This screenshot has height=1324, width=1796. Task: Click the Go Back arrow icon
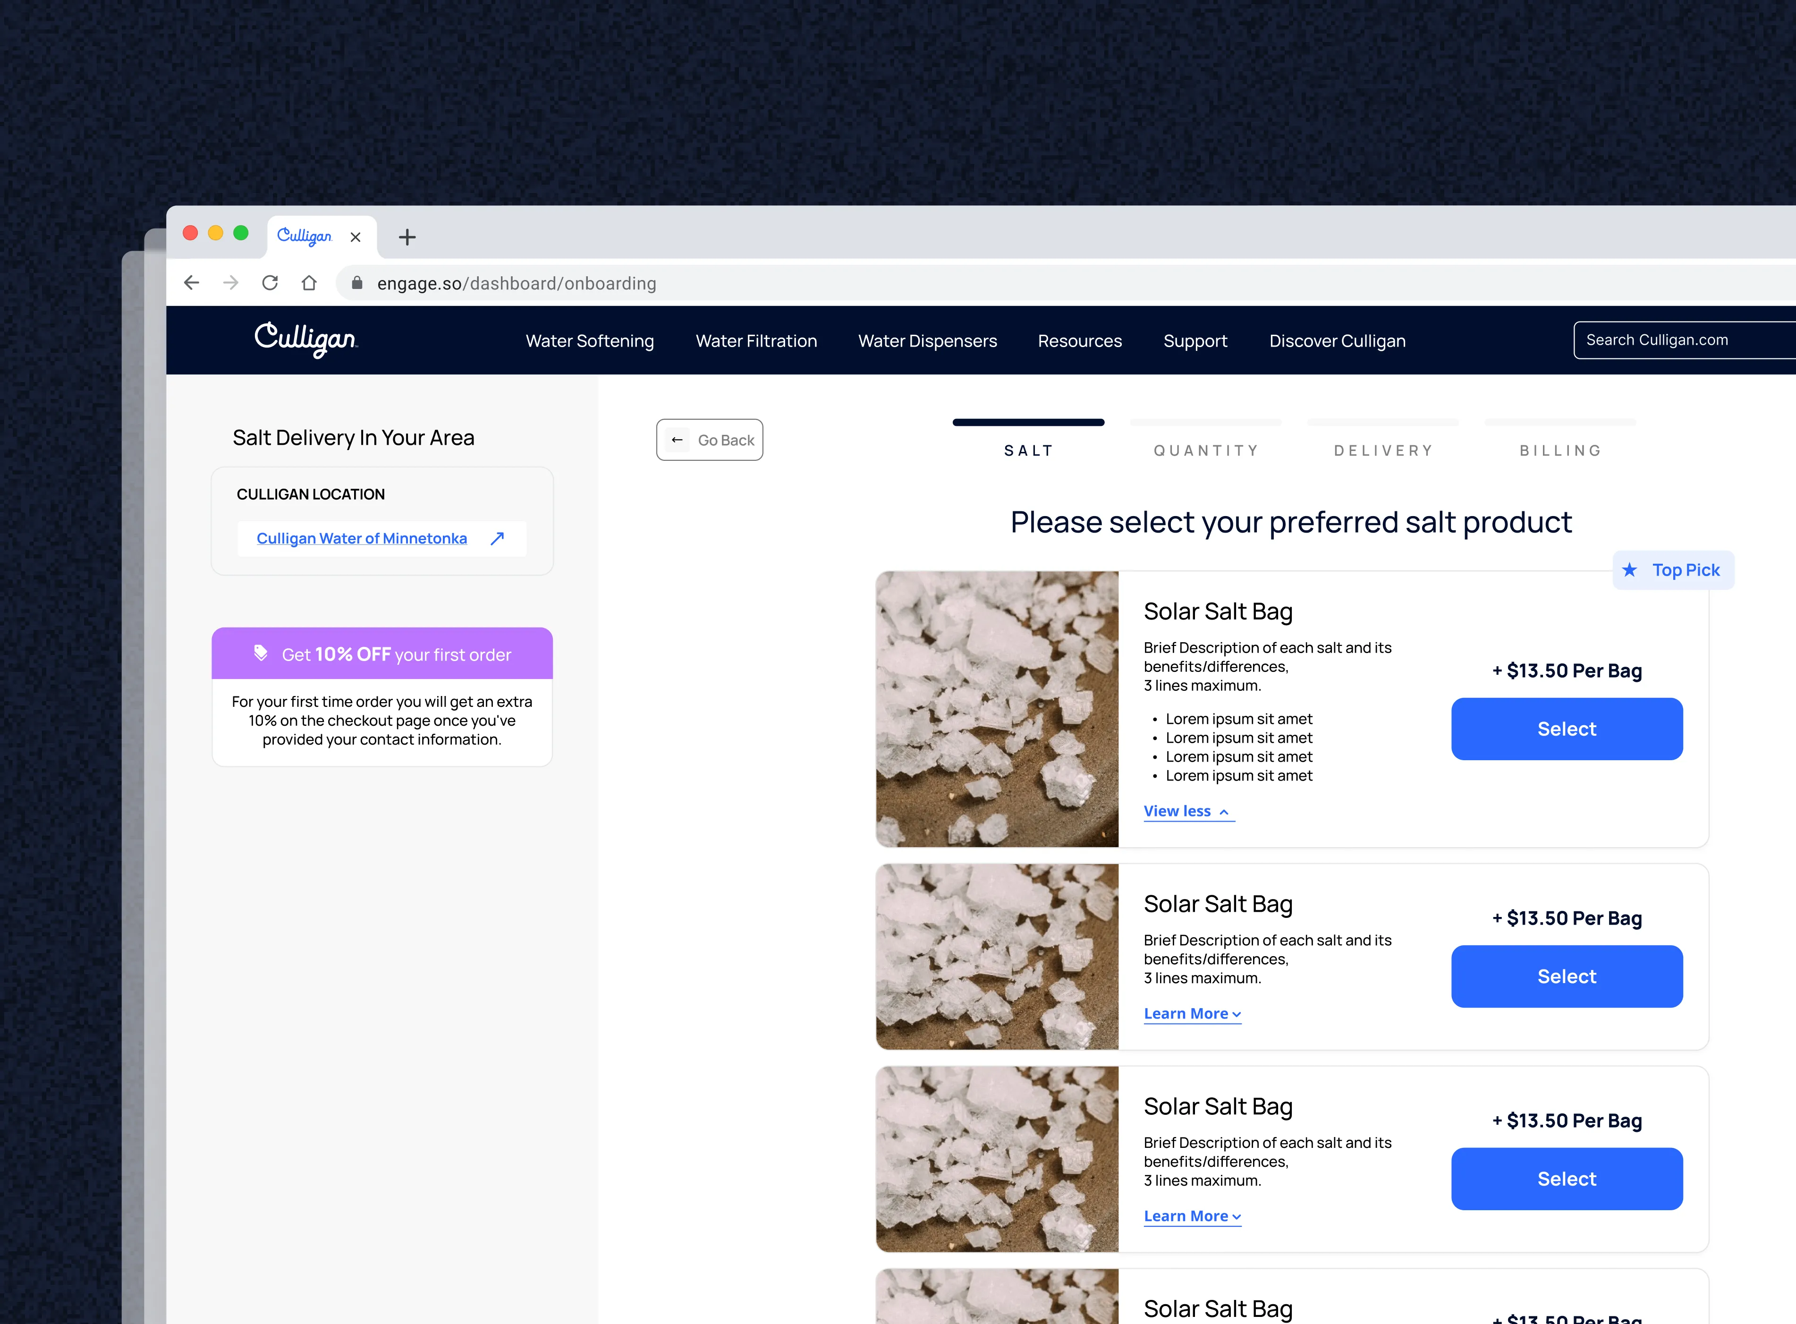[x=677, y=440]
